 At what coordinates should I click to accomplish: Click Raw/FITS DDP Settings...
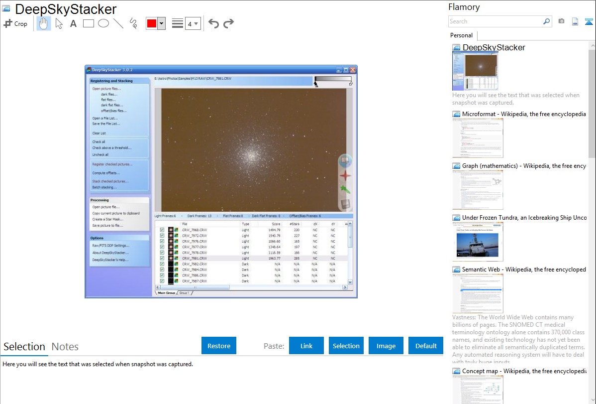click(110, 246)
